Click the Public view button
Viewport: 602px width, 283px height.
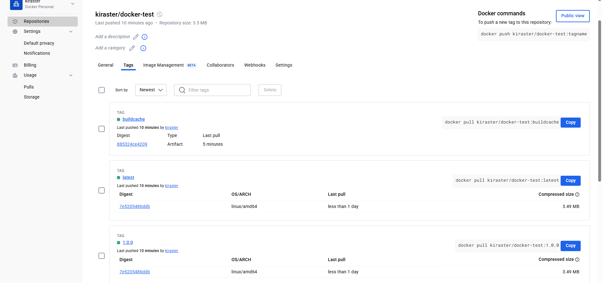(573, 16)
